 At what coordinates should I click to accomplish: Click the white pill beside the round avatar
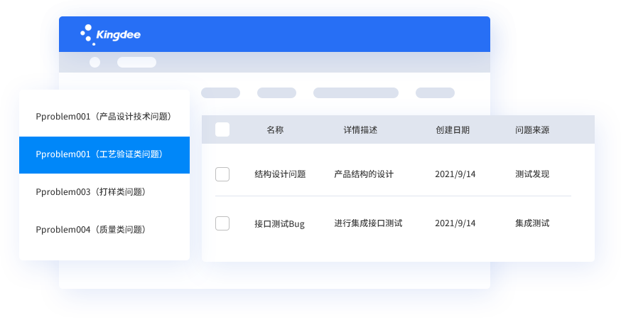[136, 62]
